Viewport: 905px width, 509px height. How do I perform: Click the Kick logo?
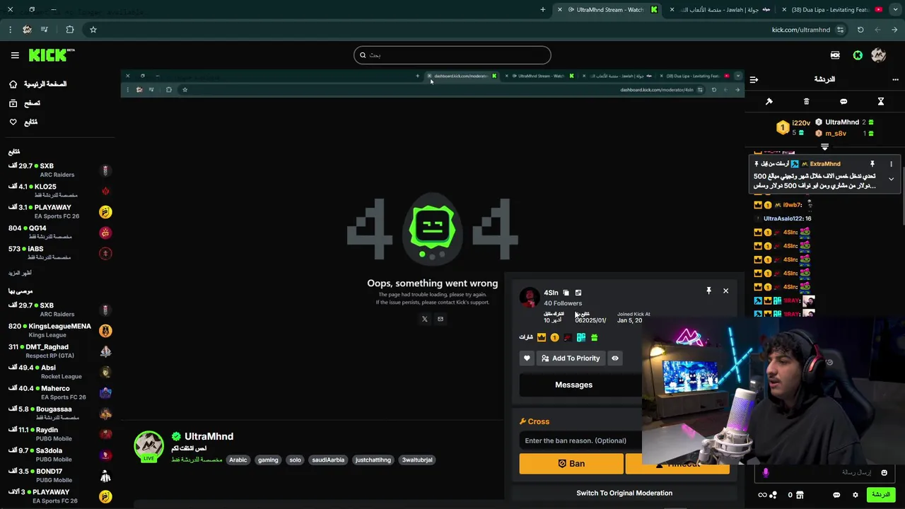[51, 55]
